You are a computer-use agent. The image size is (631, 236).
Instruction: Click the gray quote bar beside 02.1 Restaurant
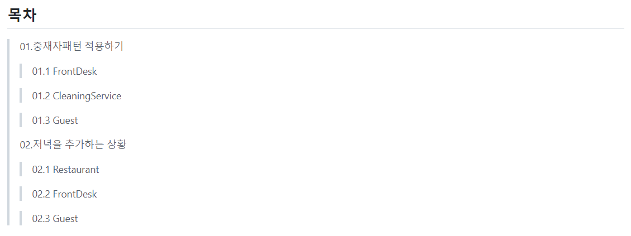pyautogui.click(x=21, y=169)
